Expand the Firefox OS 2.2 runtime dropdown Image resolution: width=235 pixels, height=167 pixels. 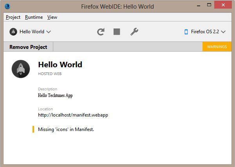click(x=205, y=32)
